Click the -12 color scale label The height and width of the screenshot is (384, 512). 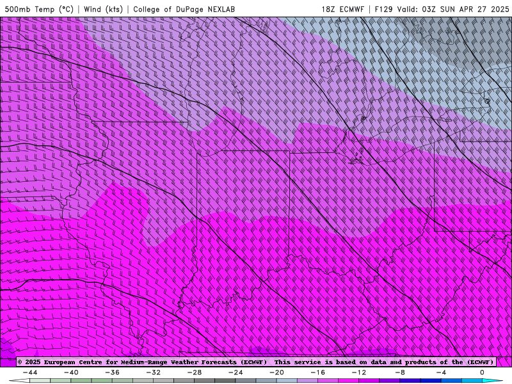[359, 372]
